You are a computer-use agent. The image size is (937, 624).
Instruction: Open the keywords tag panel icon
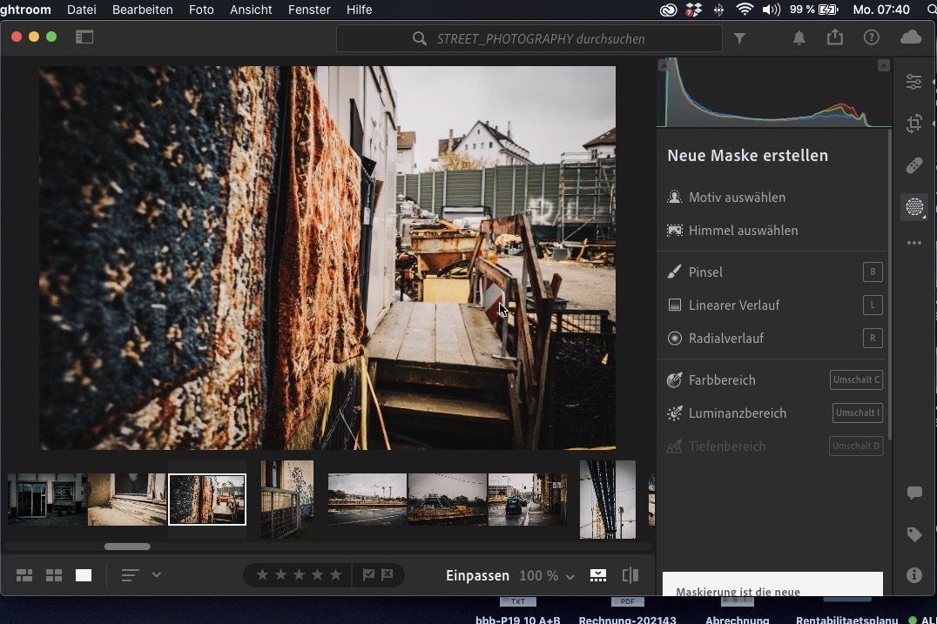(x=913, y=534)
